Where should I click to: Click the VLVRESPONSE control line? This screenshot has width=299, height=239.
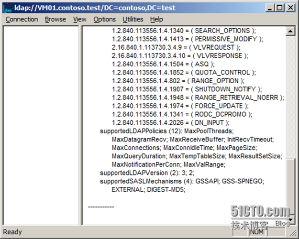point(180,55)
